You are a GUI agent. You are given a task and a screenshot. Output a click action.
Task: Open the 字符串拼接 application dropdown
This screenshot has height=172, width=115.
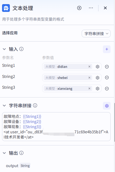[96, 34]
